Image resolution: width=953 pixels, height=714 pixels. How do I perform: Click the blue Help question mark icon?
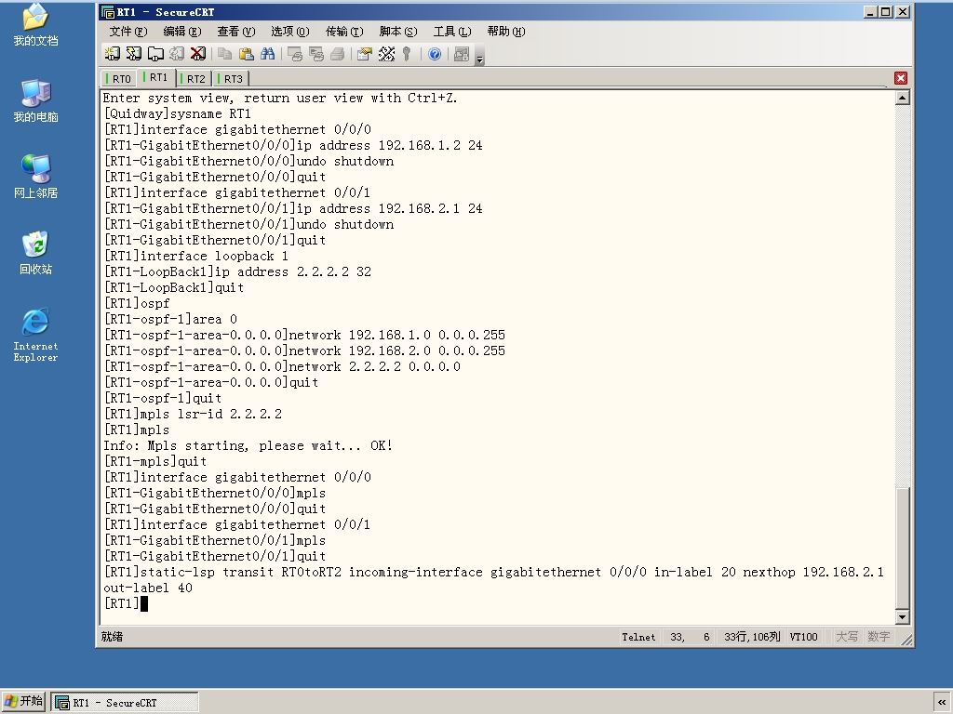pos(435,54)
